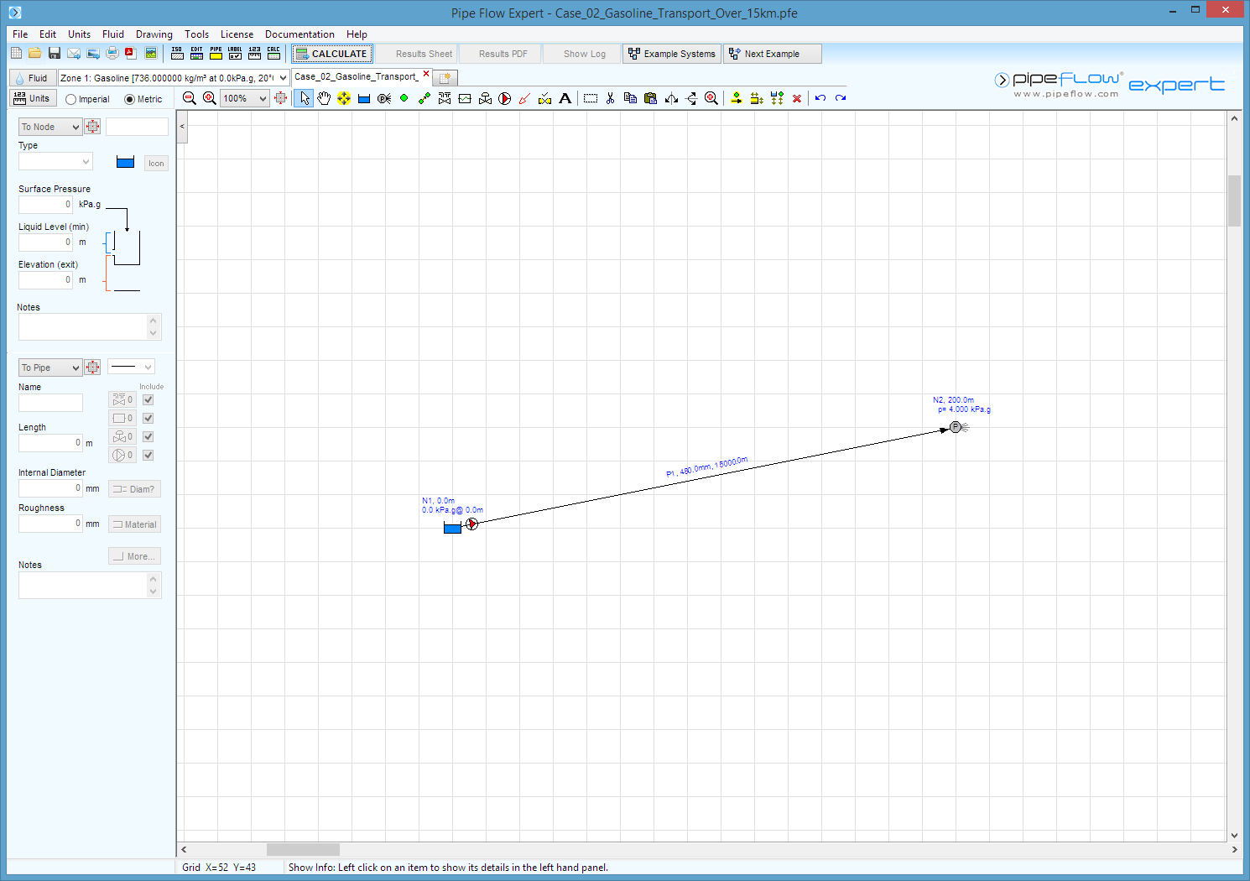The image size is (1250, 881).
Task: Open the Drawing menu
Action: pos(154,34)
